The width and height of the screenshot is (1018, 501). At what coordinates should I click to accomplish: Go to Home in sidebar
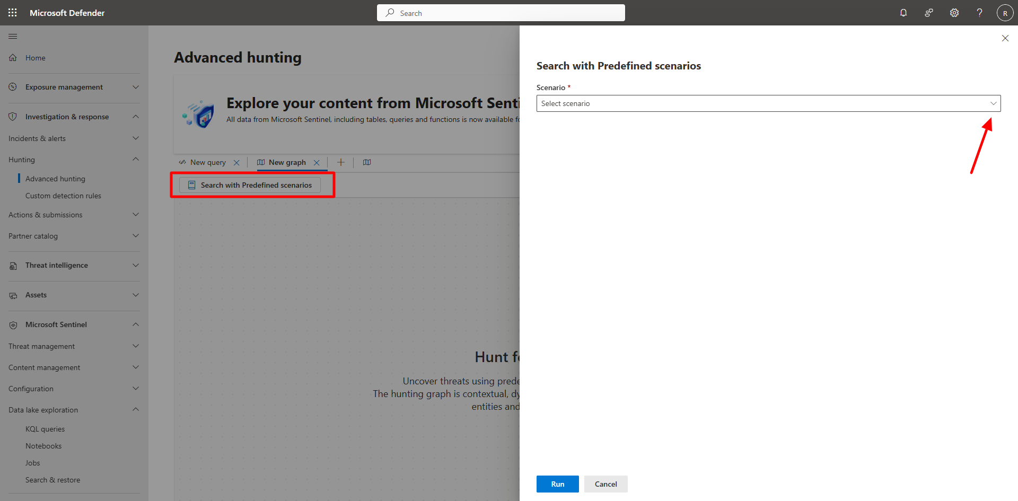tap(36, 58)
